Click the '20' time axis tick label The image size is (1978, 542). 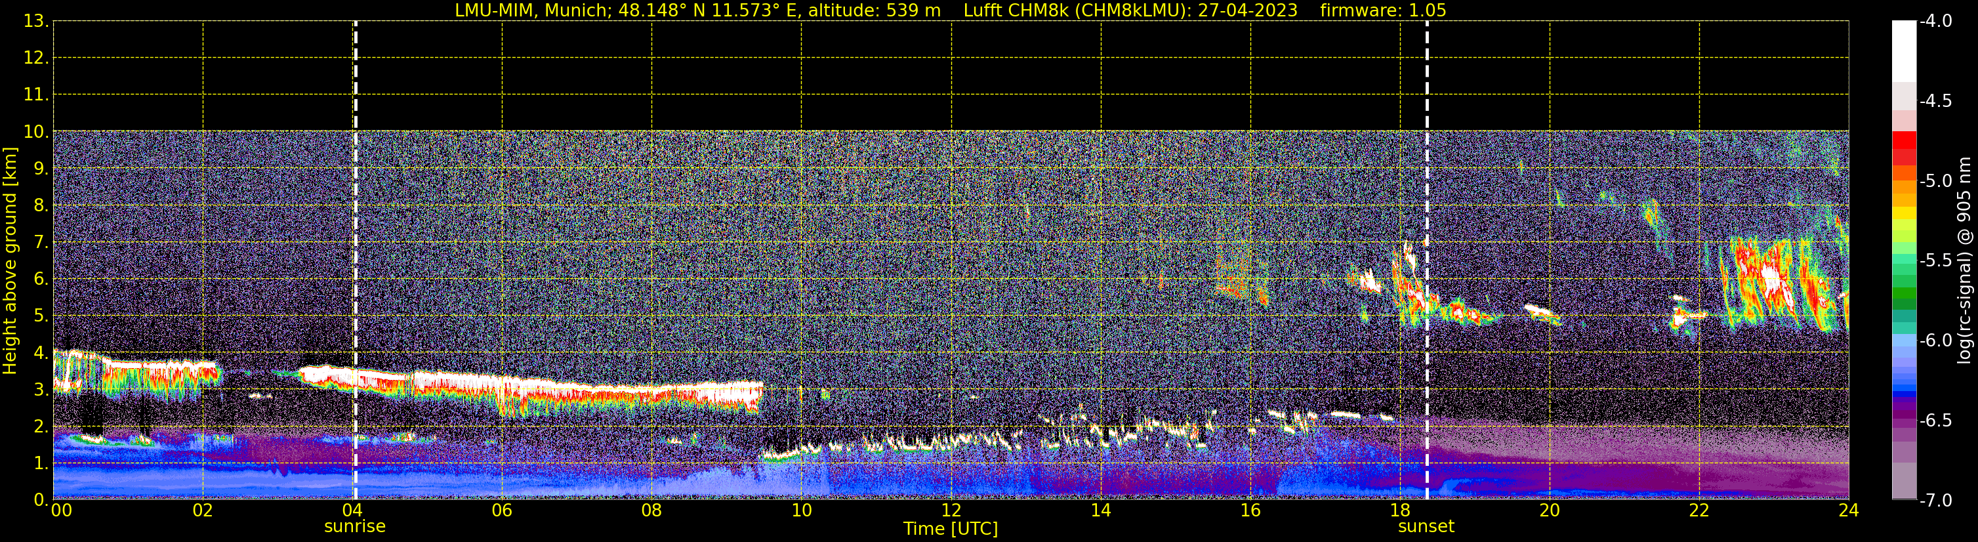pos(1550,511)
